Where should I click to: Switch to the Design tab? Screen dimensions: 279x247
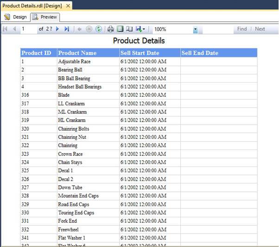(x=16, y=17)
